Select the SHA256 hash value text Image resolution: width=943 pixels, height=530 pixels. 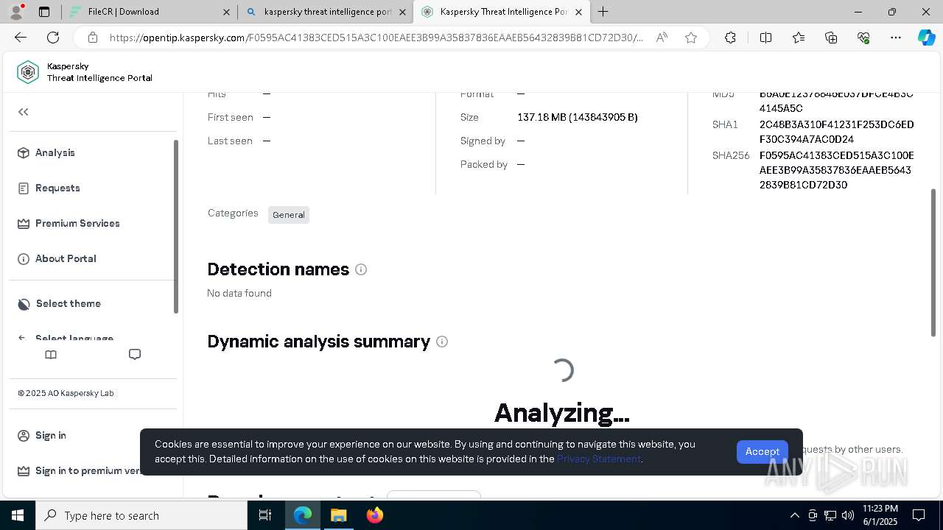(x=837, y=170)
